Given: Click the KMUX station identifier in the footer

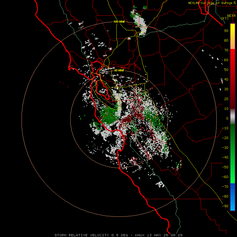Looking at the screenshot, I should click(140, 235).
